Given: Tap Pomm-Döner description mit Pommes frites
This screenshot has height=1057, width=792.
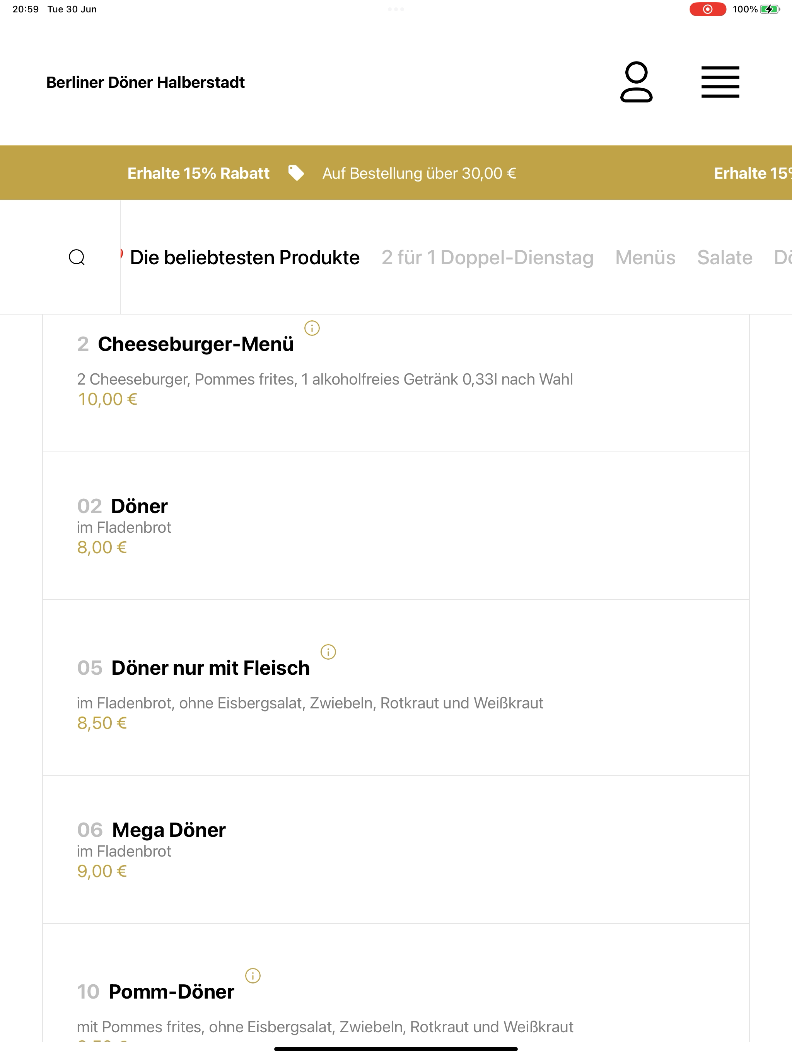Looking at the screenshot, I should pyautogui.click(x=325, y=1027).
